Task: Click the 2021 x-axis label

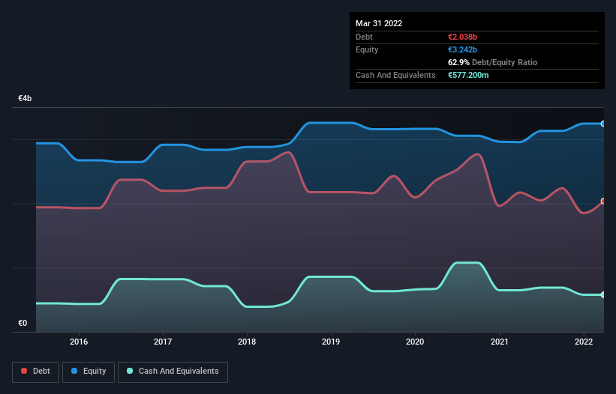Action: click(499, 342)
